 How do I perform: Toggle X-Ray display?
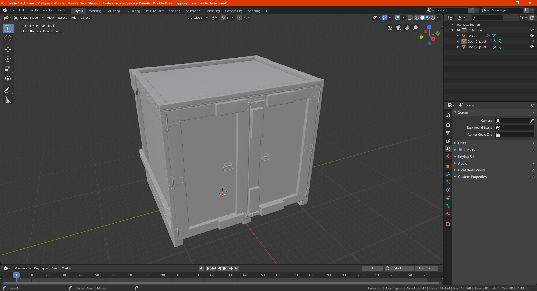click(410, 18)
